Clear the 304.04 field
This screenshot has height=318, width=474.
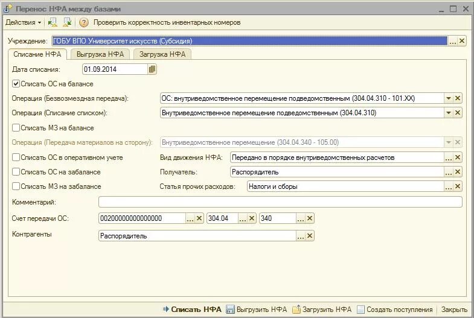coord(252,218)
